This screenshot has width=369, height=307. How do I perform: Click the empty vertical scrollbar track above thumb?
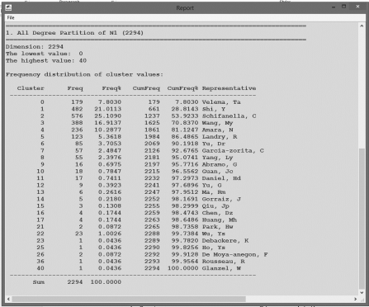tap(362, 88)
